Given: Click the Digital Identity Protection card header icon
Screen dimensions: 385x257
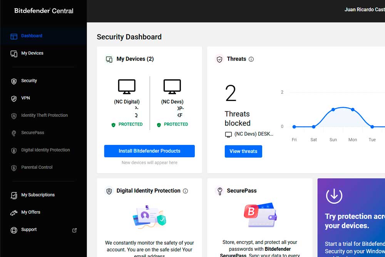Looking at the screenshot, I should pyautogui.click(x=109, y=191).
